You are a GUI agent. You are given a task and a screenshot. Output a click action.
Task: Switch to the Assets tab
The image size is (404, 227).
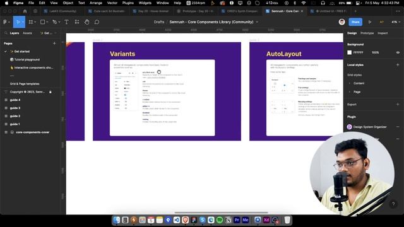pos(27,33)
